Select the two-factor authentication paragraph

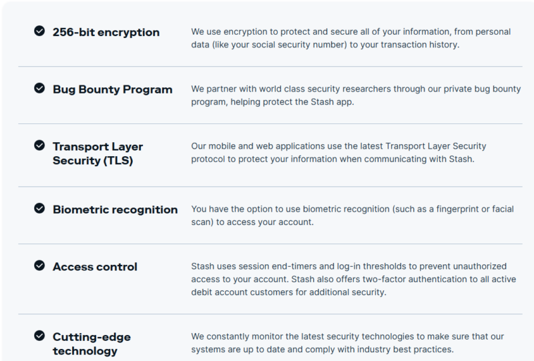354,280
